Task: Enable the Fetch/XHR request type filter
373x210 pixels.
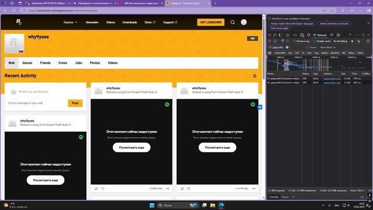Action: pyautogui.click(x=280, y=53)
